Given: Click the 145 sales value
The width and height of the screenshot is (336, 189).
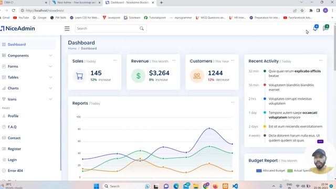Looking at the screenshot, I should pyautogui.click(x=96, y=73).
